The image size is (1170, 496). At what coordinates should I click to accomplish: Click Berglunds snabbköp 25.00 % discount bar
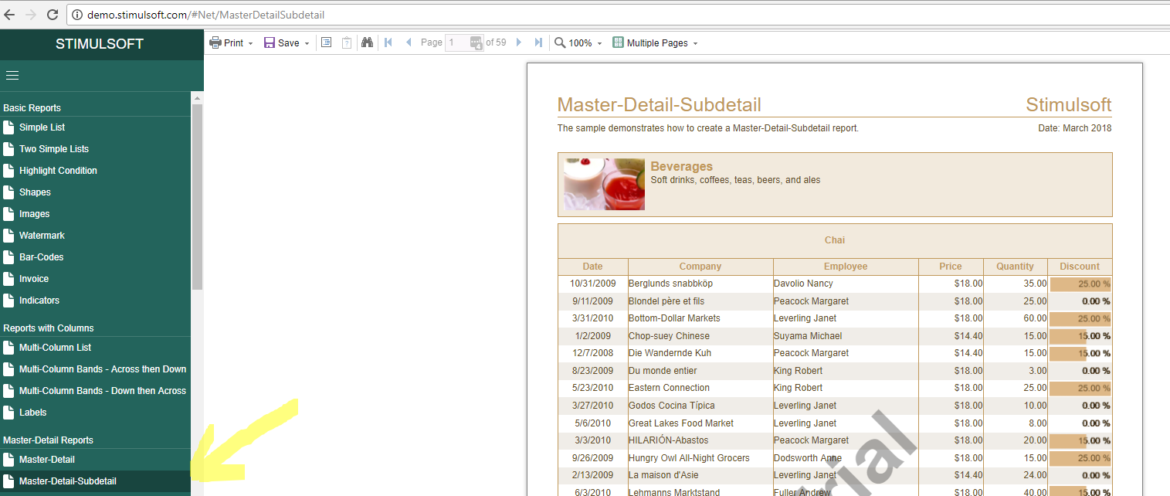1080,284
